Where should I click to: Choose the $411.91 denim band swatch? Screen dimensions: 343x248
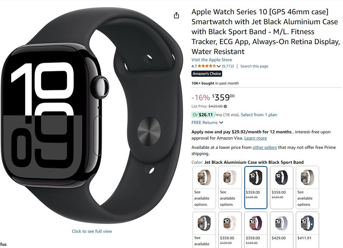point(307,230)
